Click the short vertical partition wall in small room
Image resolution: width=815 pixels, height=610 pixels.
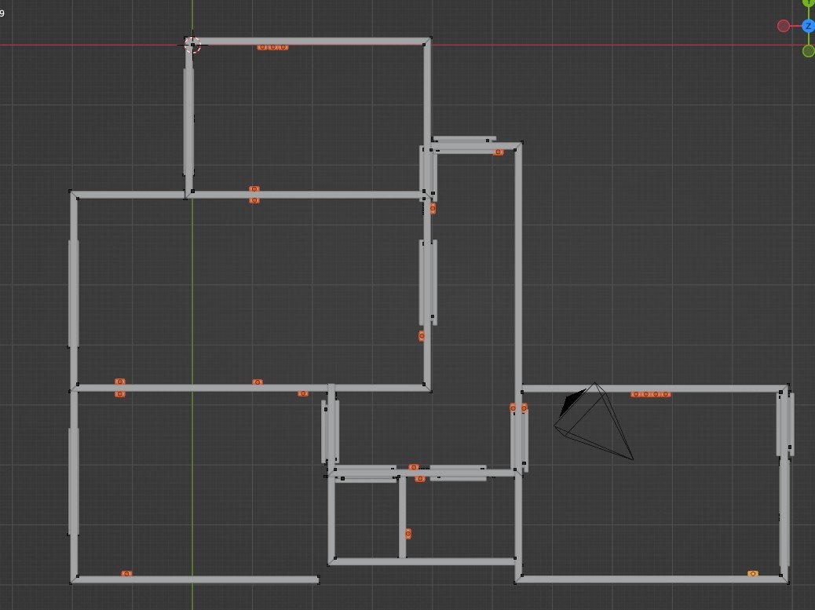[402, 518]
